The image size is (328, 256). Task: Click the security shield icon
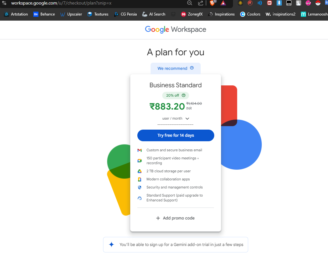(140, 187)
